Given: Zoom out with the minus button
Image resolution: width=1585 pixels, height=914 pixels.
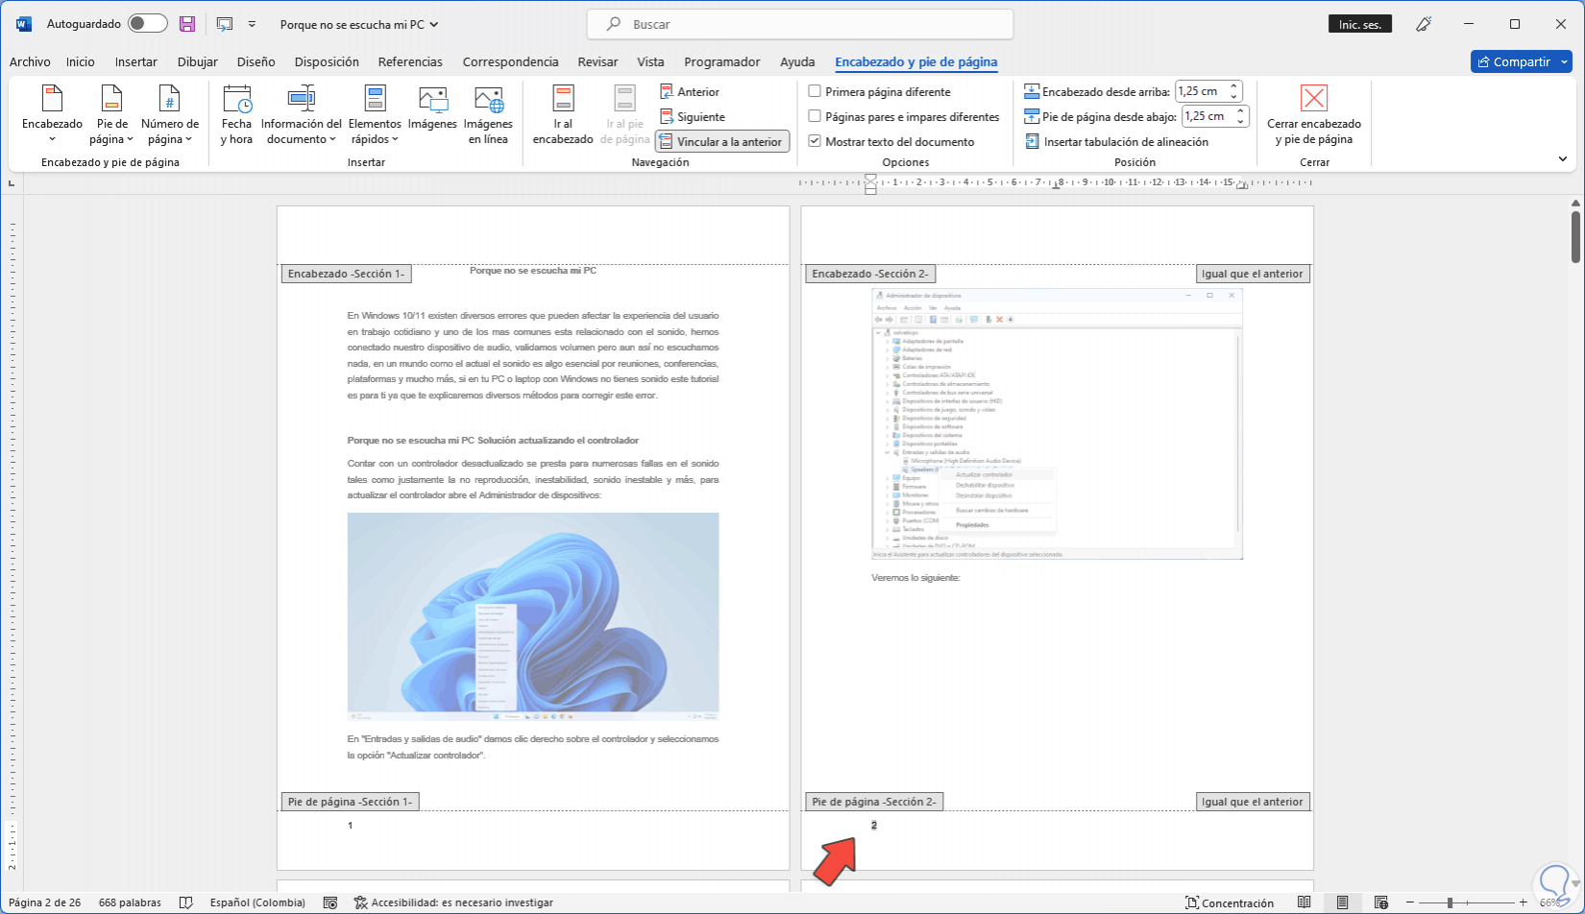Looking at the screenshot, I should [1410, 902].
